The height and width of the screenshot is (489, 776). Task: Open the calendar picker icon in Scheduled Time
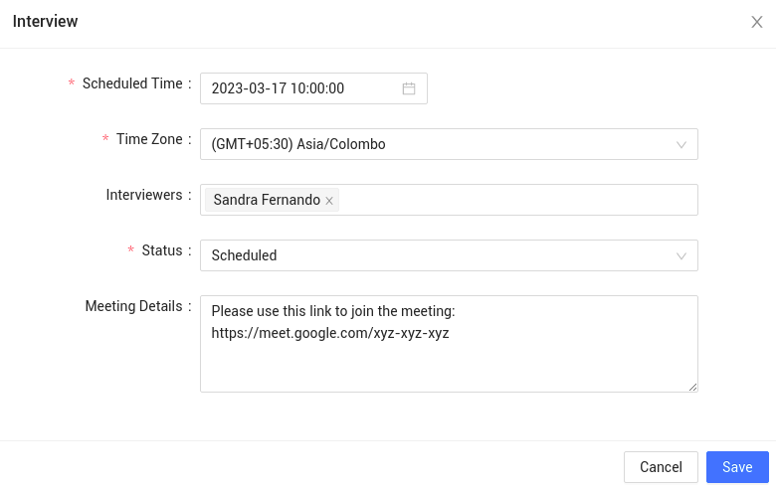point(409,88)
